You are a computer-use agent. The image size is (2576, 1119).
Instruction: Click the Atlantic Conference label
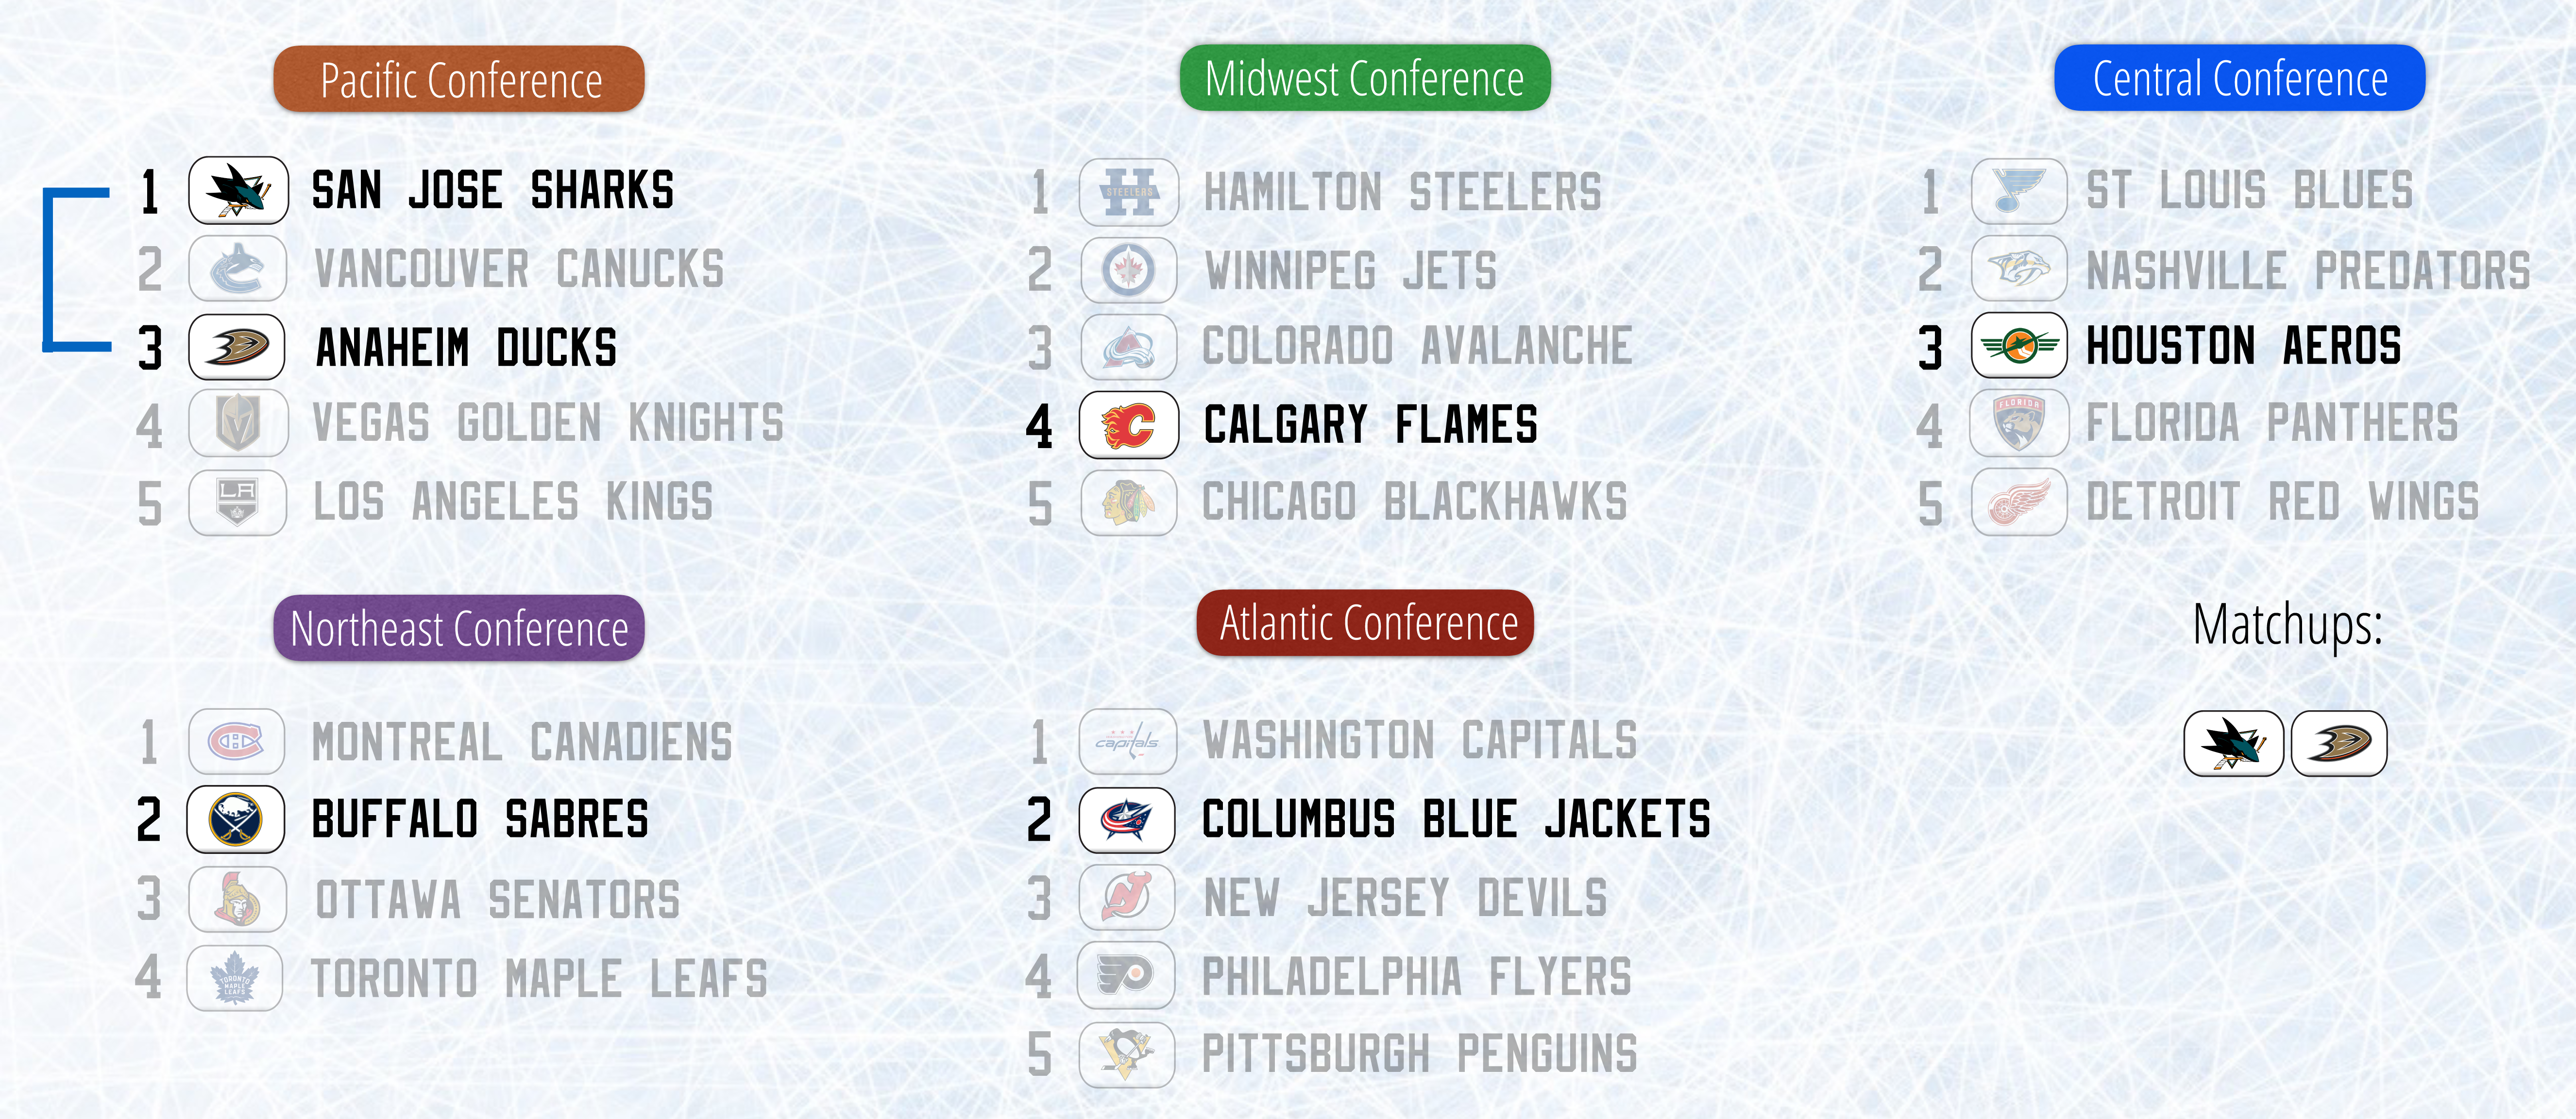tap(1365, 623)
